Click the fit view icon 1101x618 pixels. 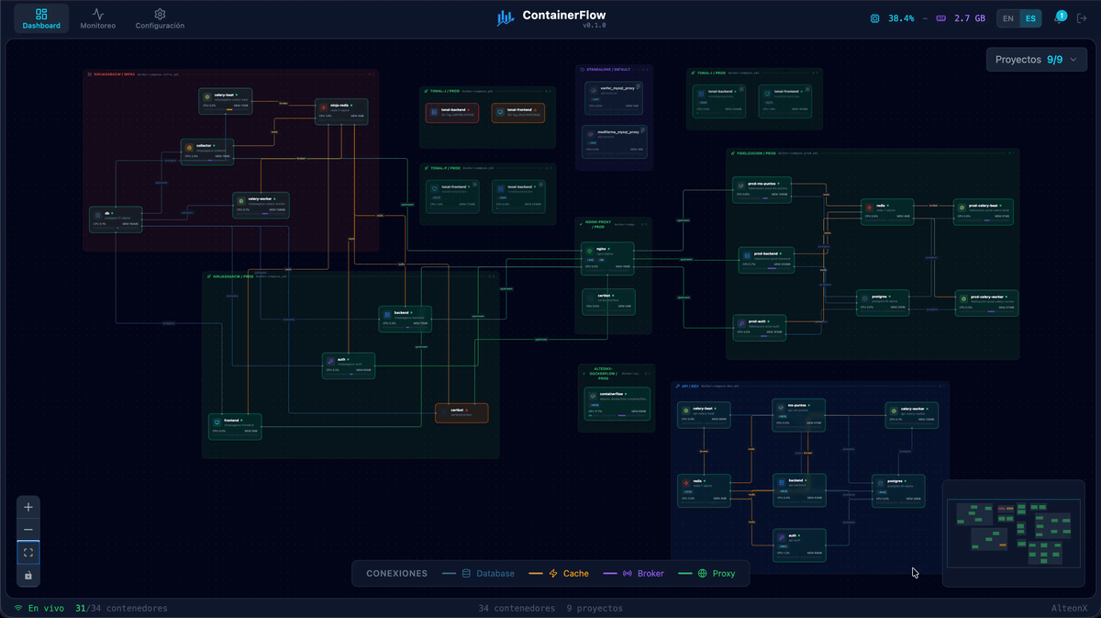pos(28,553)
